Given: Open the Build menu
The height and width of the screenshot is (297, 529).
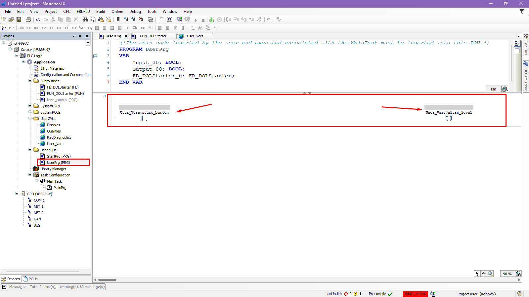Looking at the screenshot, I should [101, 12].
